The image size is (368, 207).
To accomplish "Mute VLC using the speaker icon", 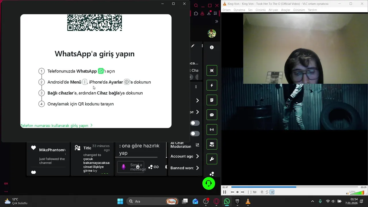I will tap(347, 193).
